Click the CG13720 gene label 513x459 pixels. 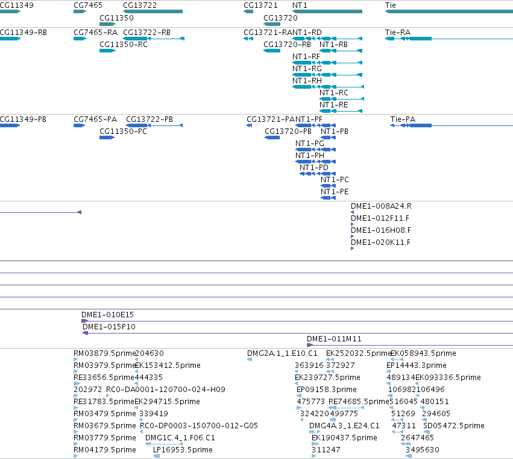(x=280, y=17)
